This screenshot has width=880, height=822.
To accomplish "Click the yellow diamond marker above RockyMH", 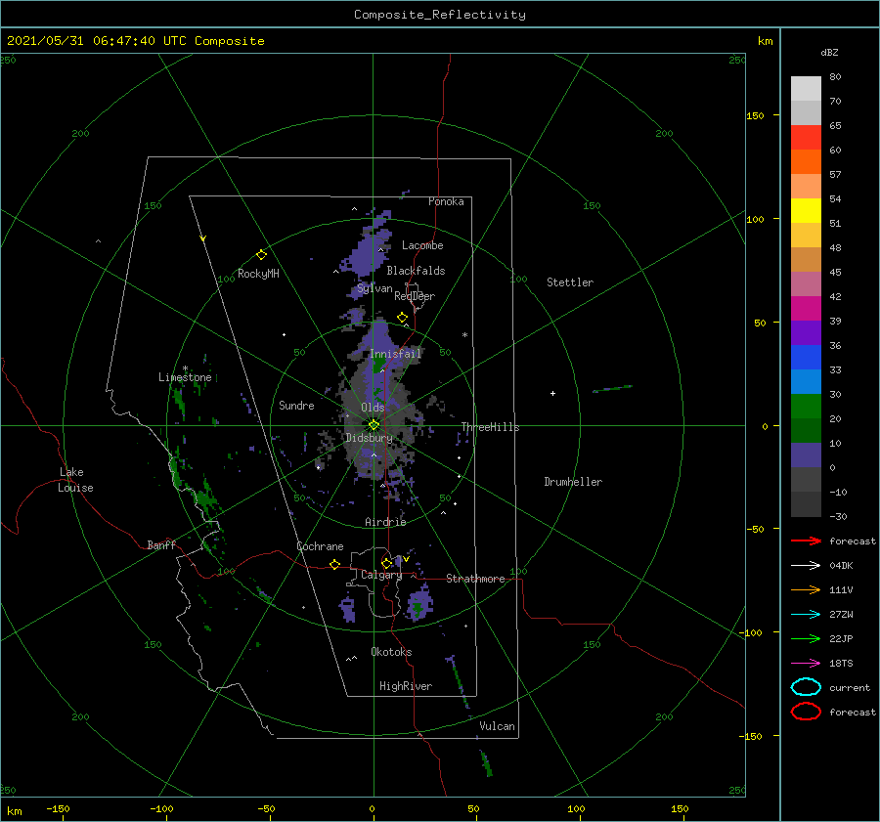I will click(261, 255).
